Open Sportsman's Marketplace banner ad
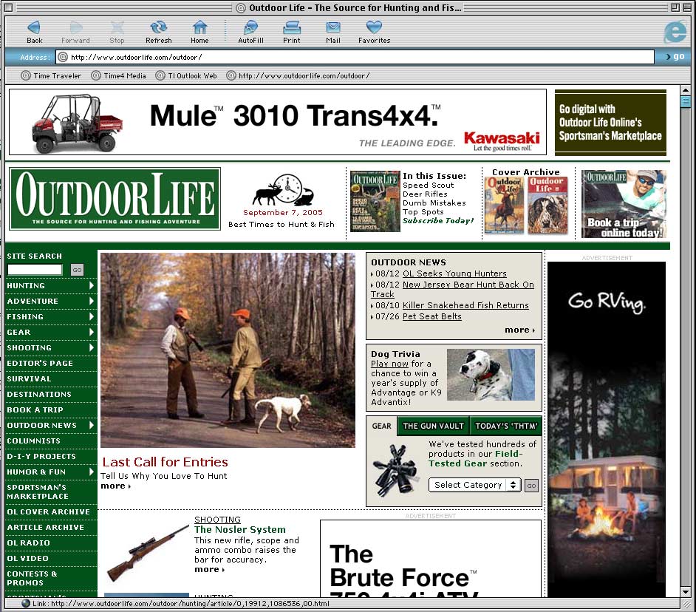 (610, 122)
